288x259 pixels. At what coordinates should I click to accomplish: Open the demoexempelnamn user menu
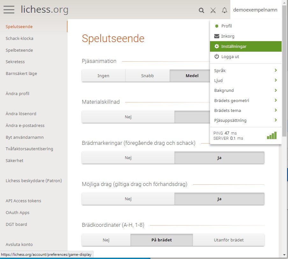point(255,10)
